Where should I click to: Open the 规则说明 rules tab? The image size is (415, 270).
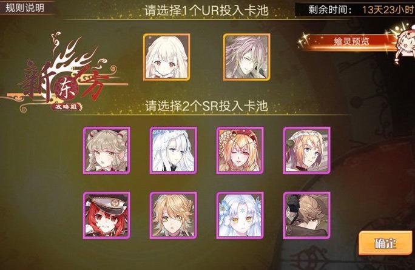click(x=25, y=8)
